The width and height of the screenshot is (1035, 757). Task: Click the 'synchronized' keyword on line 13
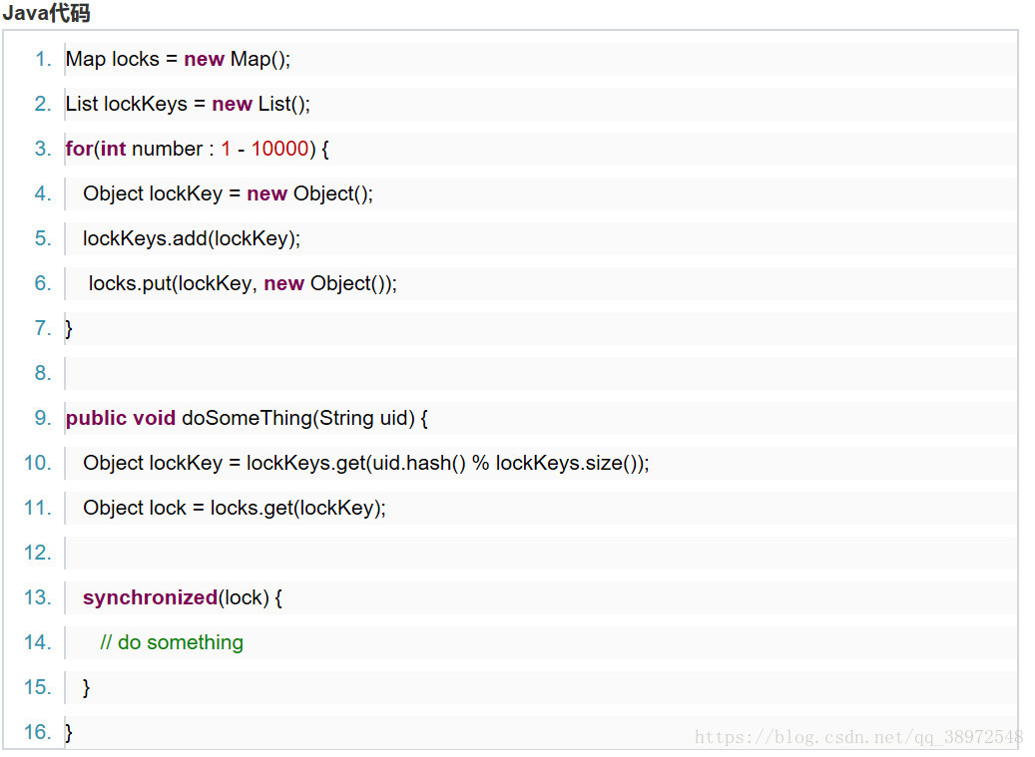coord(150,597)
